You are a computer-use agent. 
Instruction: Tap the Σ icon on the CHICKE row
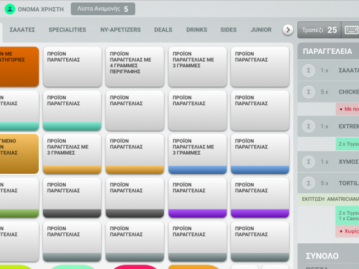[x=309, y=92]
